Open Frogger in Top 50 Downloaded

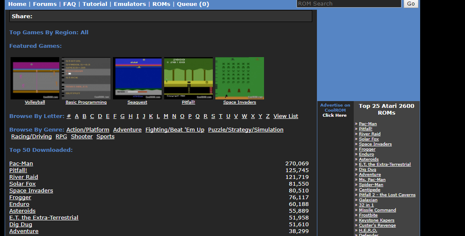click(20, 197)
